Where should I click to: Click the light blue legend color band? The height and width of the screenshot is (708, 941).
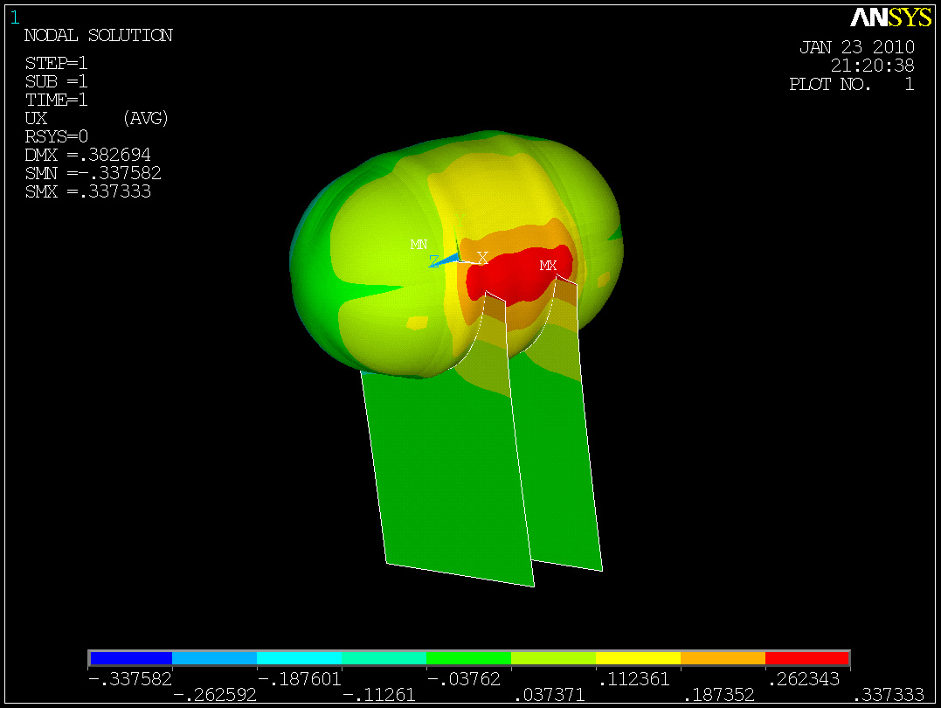click(x=214, y=658)
